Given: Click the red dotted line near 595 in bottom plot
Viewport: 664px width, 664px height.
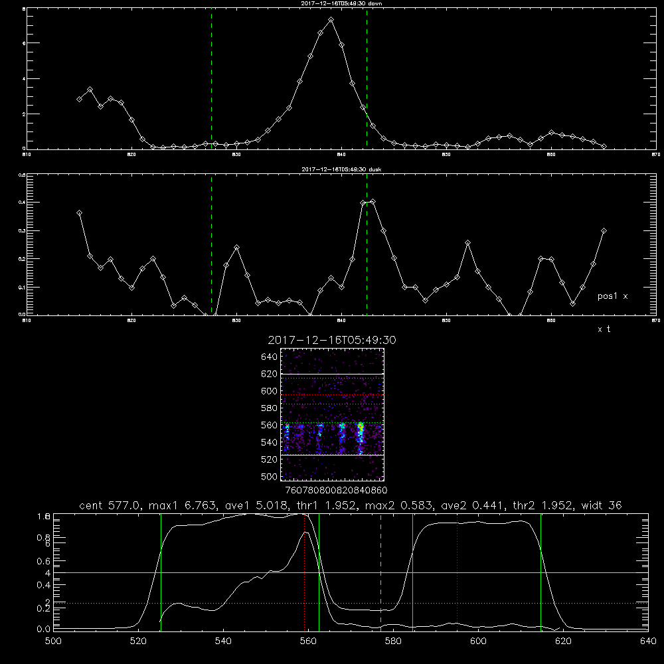Looking at the screenshot, I should point(457,572).
